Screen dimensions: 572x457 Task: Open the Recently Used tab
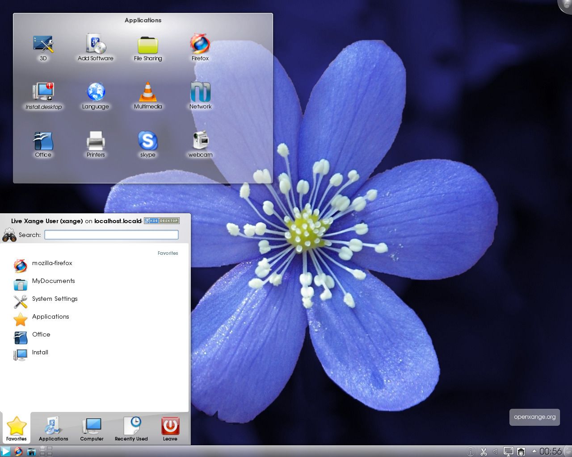(x=131, y=428)
